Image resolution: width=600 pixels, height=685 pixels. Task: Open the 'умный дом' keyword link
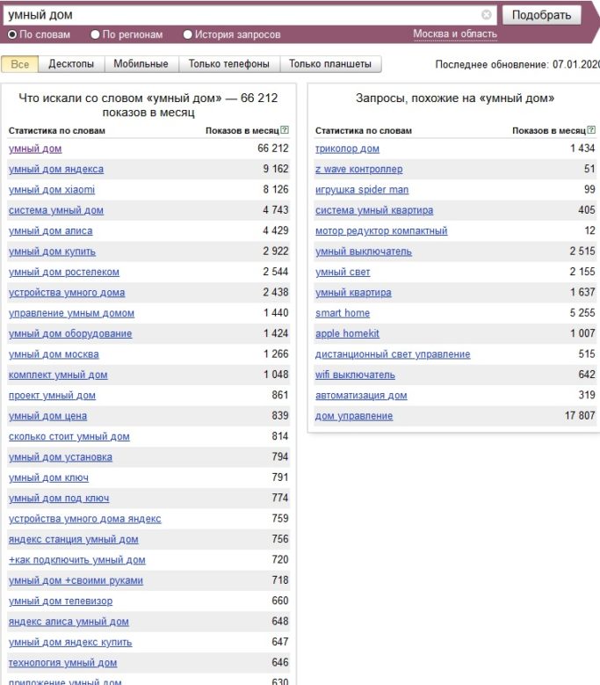click(35, 149)
